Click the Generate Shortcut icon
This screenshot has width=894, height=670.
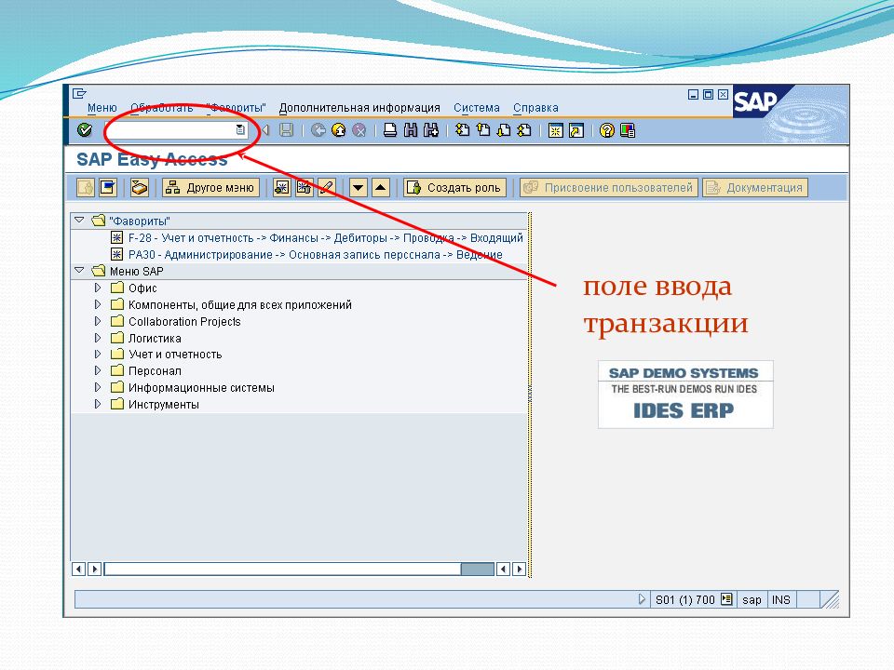point(576,130)
